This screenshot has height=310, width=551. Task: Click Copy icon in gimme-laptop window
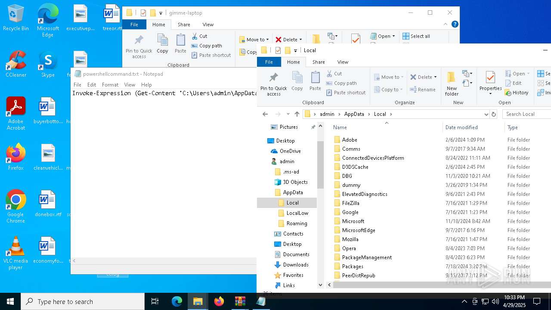[x=162, y=43]
